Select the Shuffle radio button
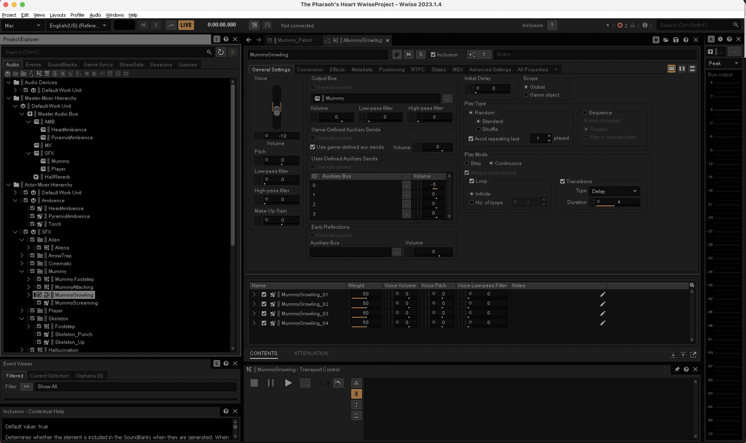This screenshot has height=443, width=746. click(x=478, y=129)
